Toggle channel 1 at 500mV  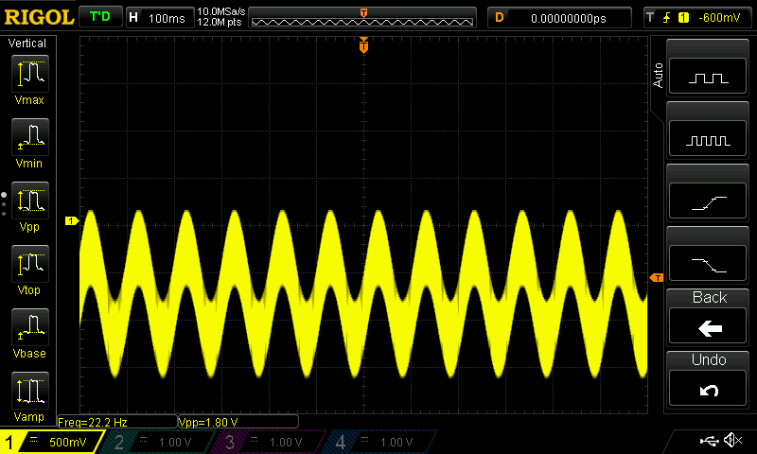[51, 442]
